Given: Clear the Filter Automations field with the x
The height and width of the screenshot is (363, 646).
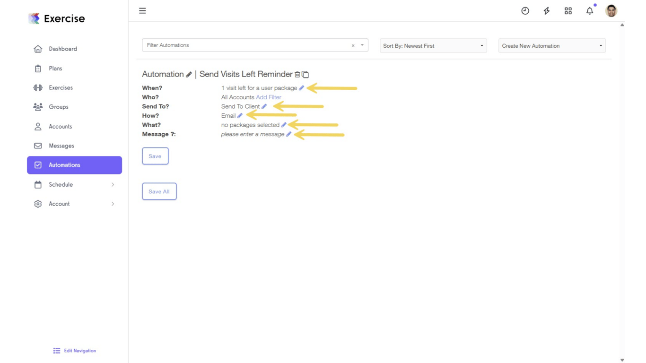Looking at the screenshot, I should (x=353, y=45).
